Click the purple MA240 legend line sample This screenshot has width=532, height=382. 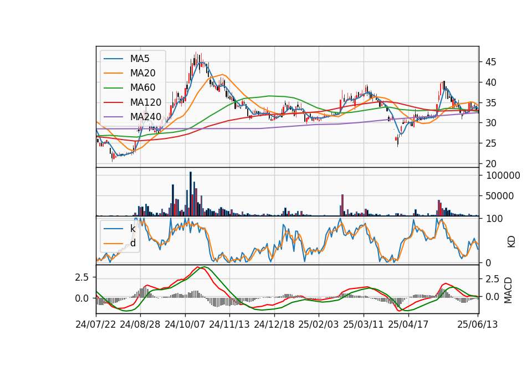pos(113,117)
